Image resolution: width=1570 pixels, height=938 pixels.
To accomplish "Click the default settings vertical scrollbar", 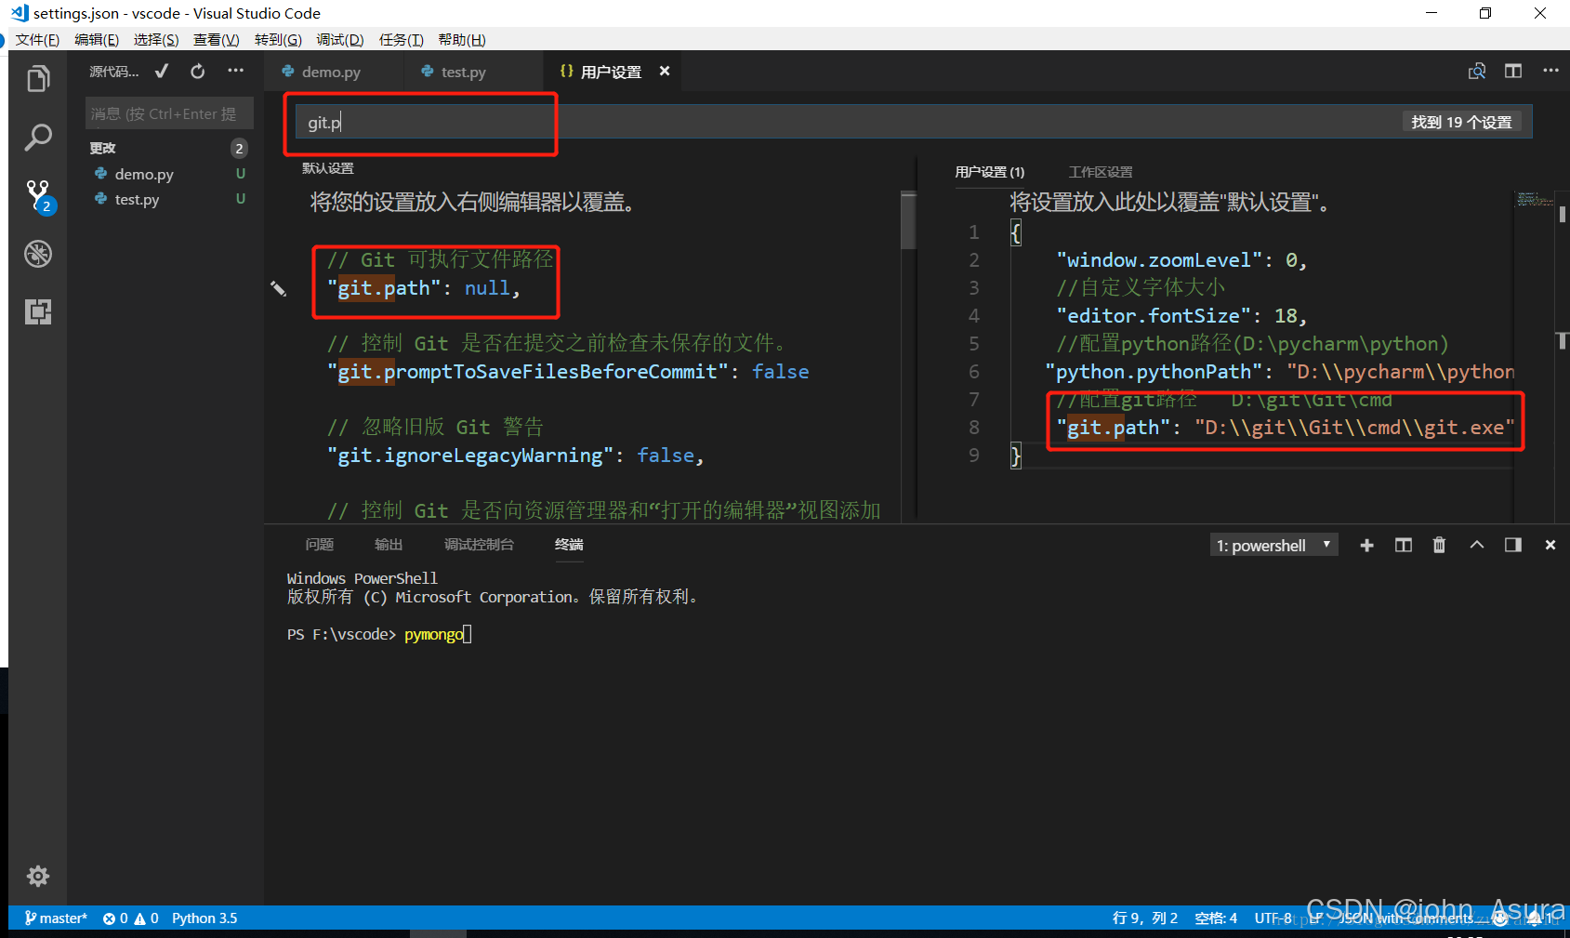I will (908, 221).
